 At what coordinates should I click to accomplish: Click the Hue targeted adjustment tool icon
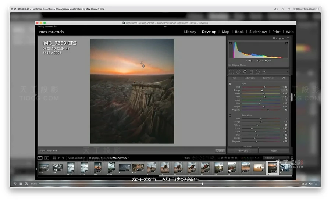coord(230,84)
